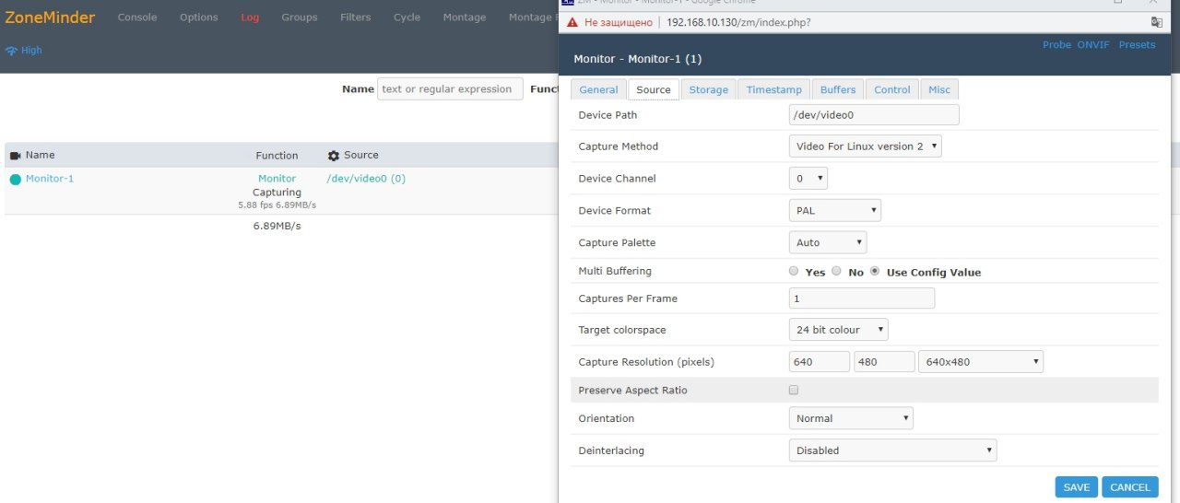
Task: Select Use Config Value for Multi Buffering
Action: click(x=875, y=271)
